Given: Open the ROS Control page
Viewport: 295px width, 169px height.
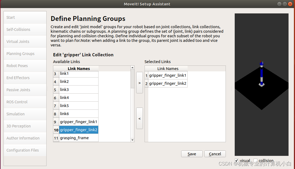Looking at the screenshot, I should click(25, 102).
